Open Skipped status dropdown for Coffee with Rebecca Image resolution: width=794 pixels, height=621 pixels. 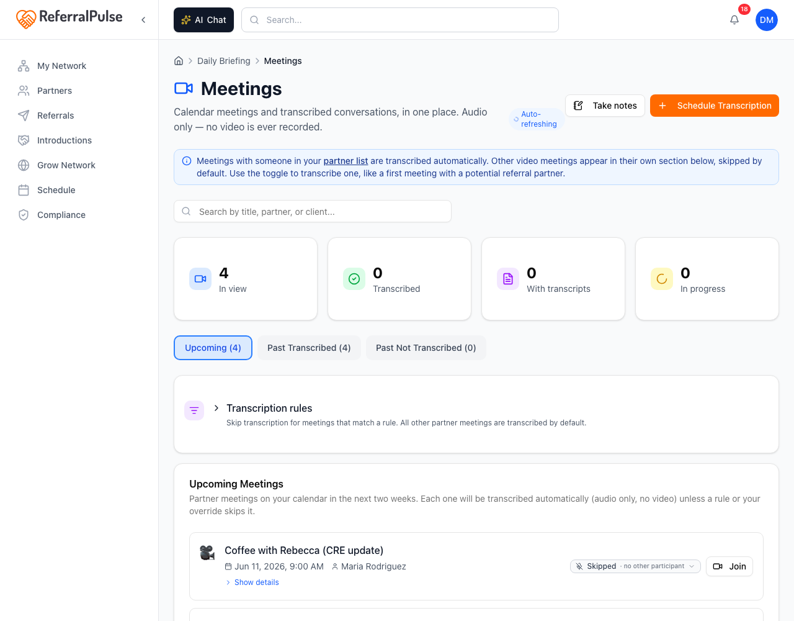(x=635, y=566)
